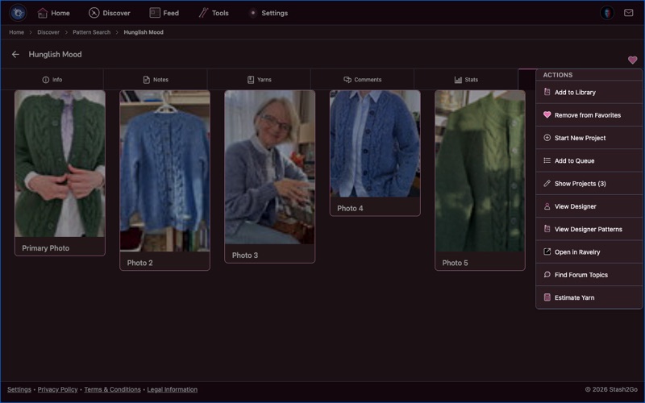
Task: Switch to the Stats tab
Action: click(x=466, y=80)
